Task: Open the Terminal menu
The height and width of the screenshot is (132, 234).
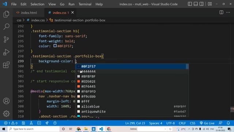Action: [x=85, y=4]
